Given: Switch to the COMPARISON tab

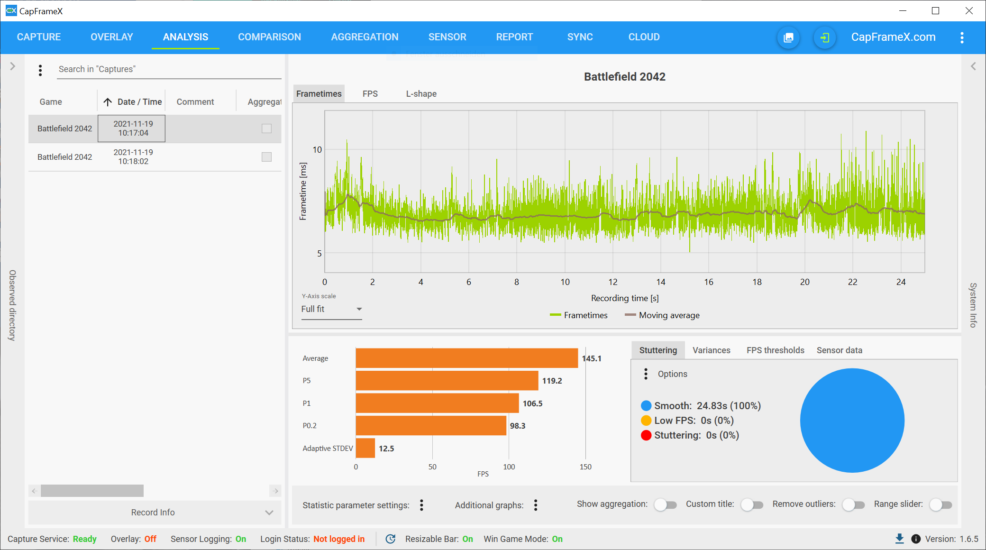Looking at the screenshot, I should click(x=269, y=37).
